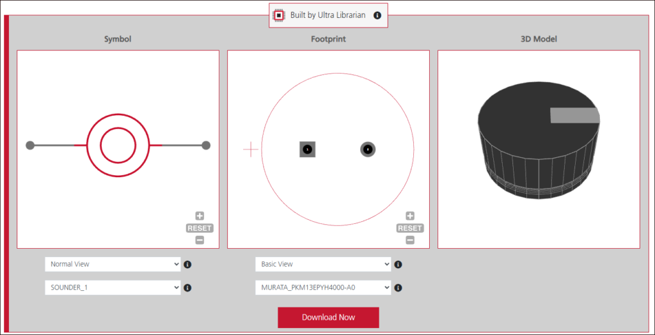Click info icon next to Built by Ultra Librarian
Viewport: 655px width, 335px height.
[x=377, y=15]
